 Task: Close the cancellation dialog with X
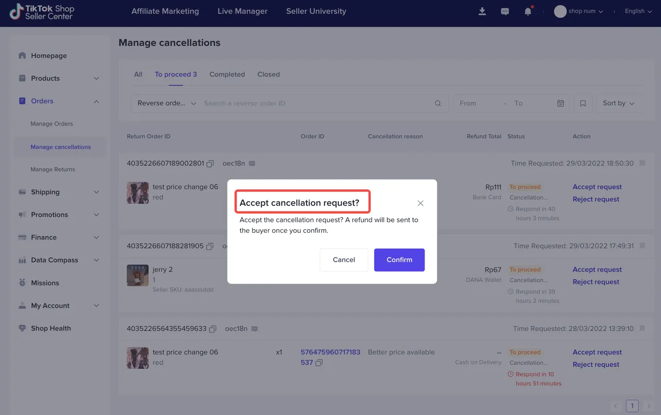420,203
